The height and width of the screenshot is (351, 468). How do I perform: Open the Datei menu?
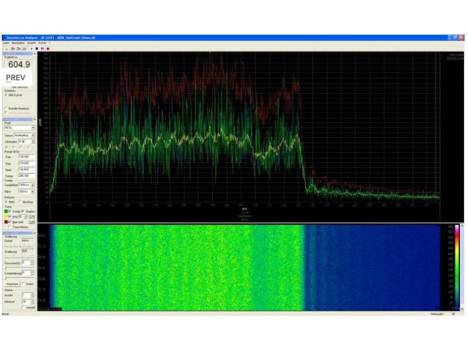6,43
